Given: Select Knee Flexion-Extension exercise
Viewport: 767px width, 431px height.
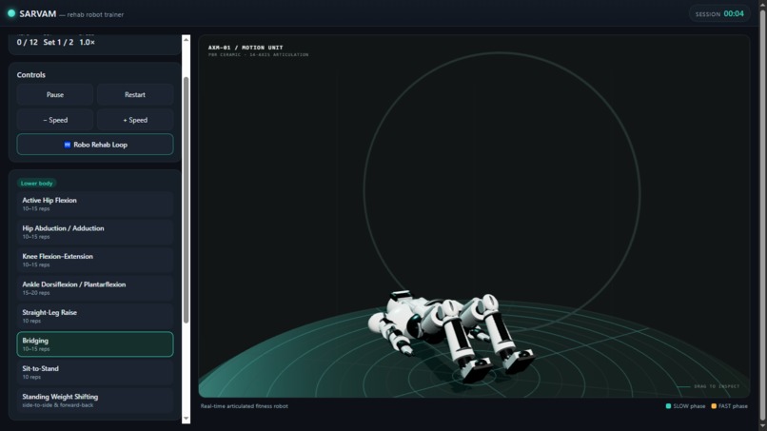Looking at the screenshot, I should click(x=95, y=260).
